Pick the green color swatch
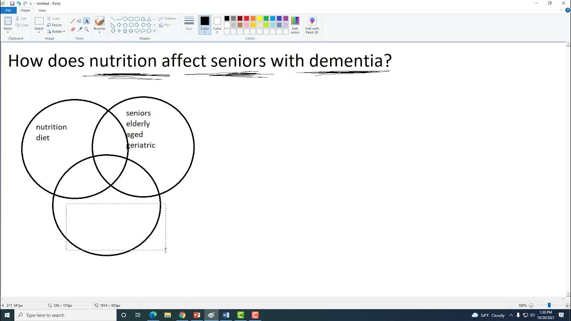This screenshot has width=571, height=321. point(266,18)
